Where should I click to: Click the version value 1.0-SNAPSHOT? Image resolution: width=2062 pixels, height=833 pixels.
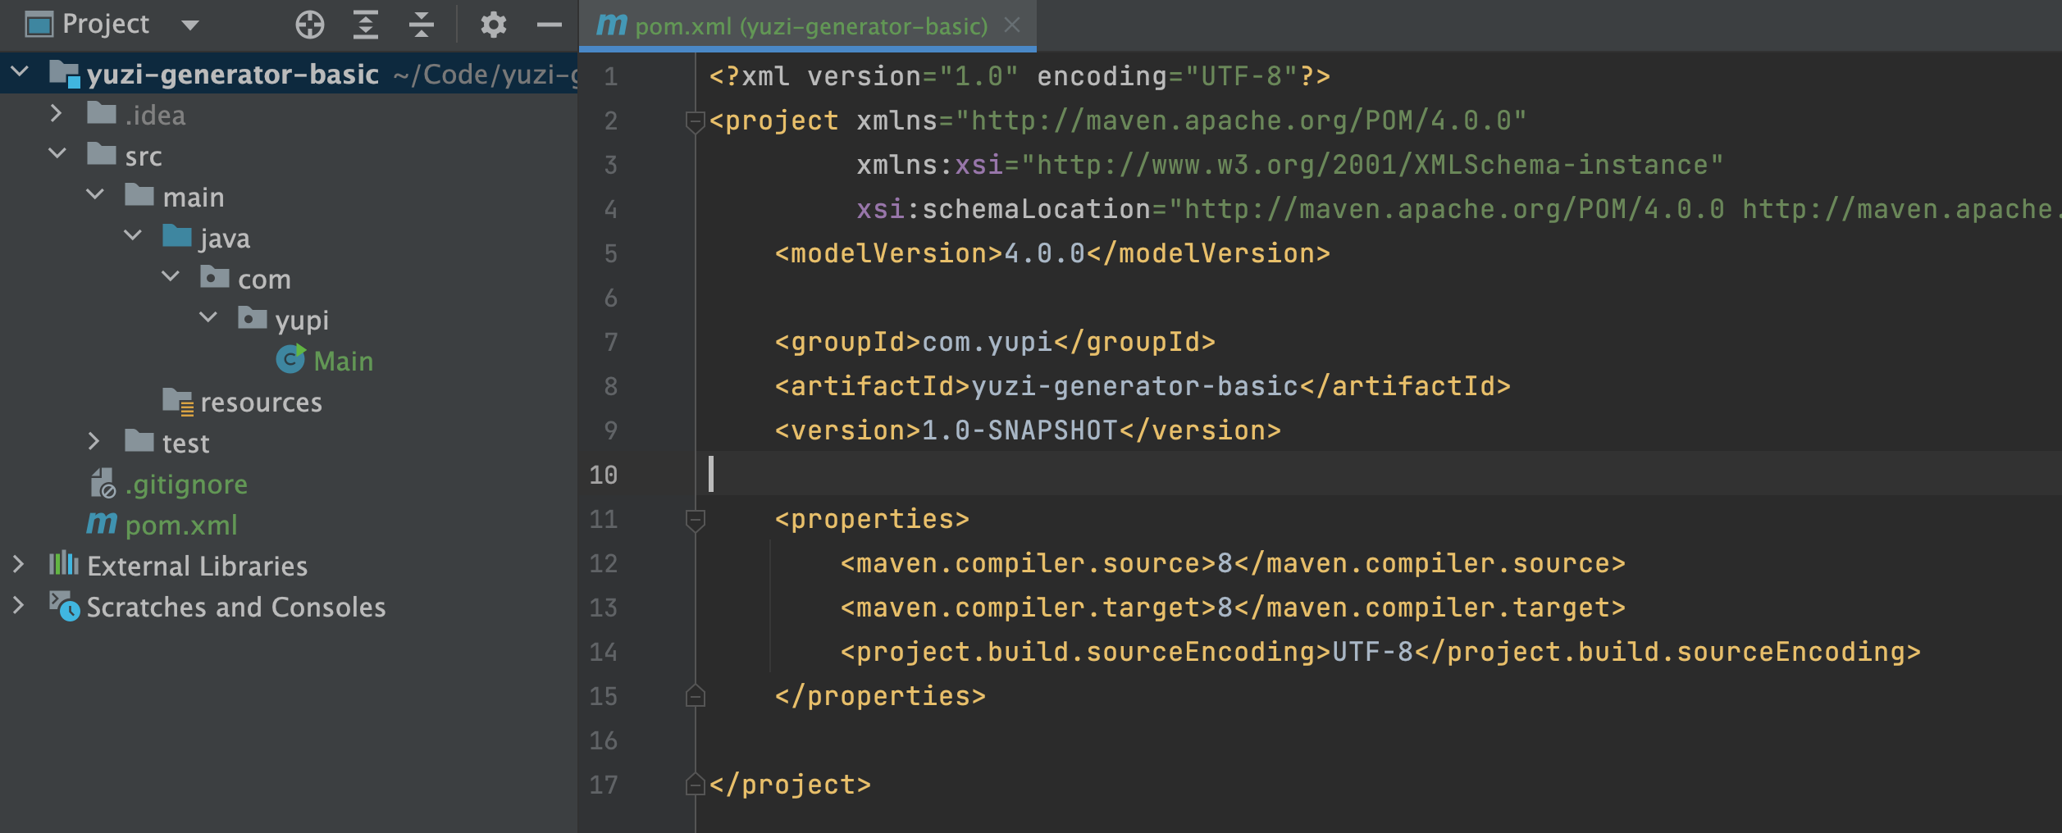1020,430
